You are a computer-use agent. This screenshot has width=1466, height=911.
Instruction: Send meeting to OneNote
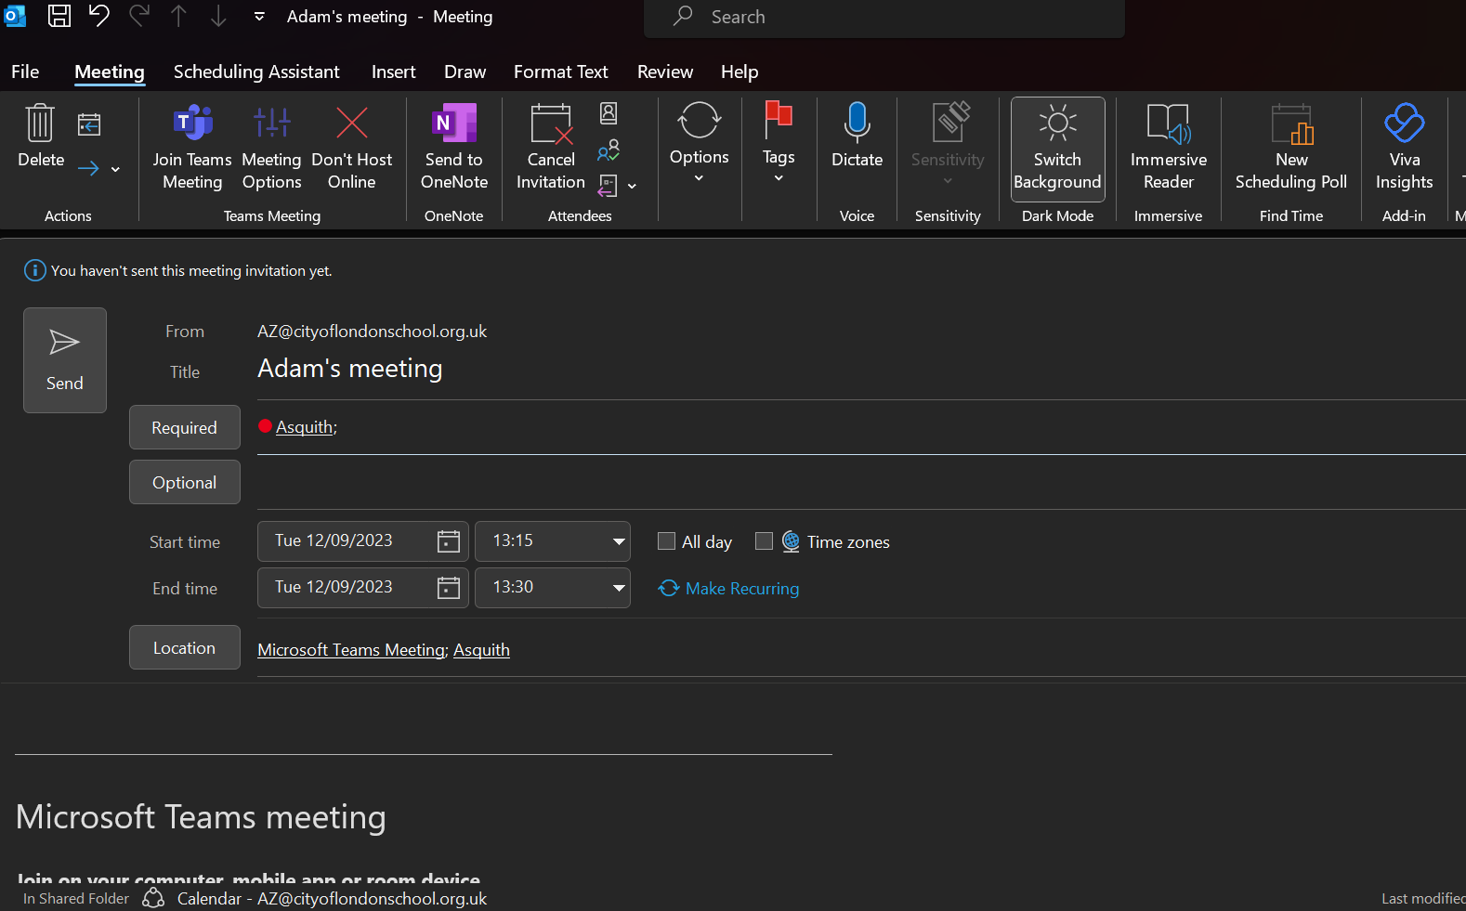click(x=454, y=148)
